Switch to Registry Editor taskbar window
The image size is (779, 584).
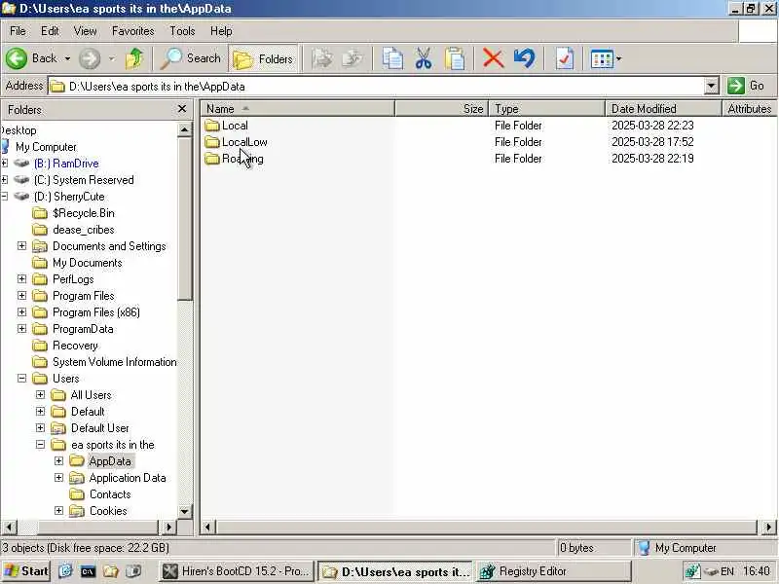(553, 571)
